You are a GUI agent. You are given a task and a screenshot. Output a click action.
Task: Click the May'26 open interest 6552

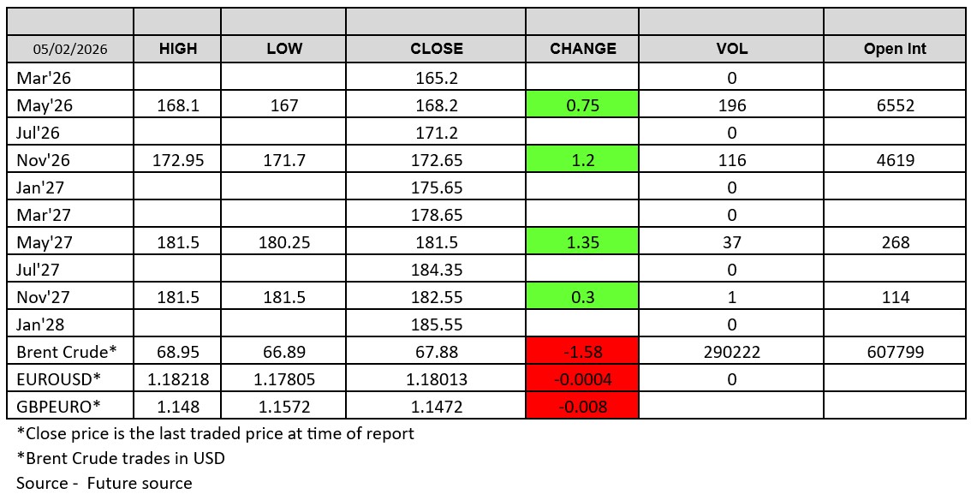[895, 106]
